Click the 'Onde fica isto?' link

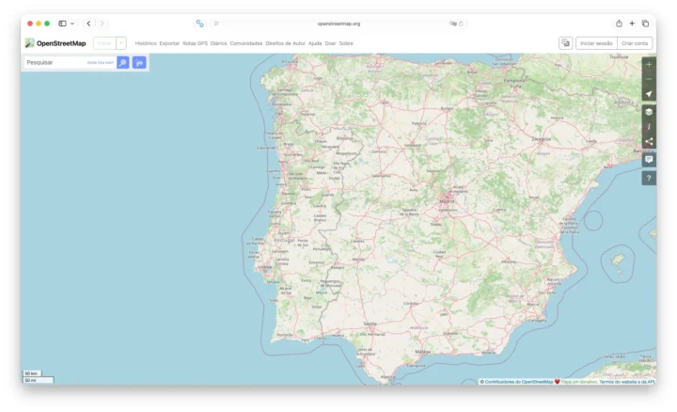(101, 63)
